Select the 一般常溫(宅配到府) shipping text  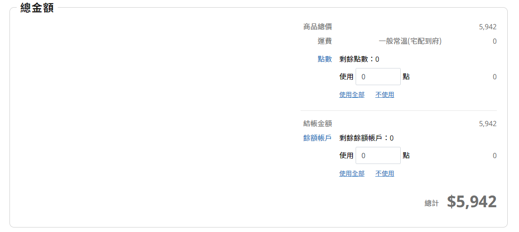[410, 41]
